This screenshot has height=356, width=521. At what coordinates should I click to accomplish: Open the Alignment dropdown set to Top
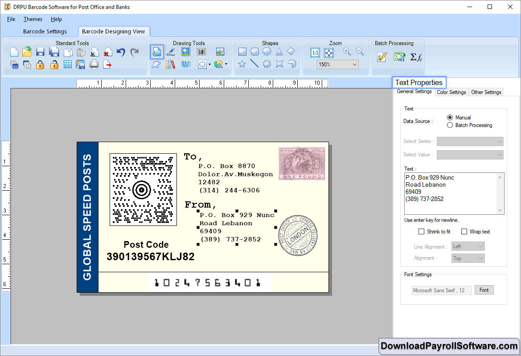468,258
